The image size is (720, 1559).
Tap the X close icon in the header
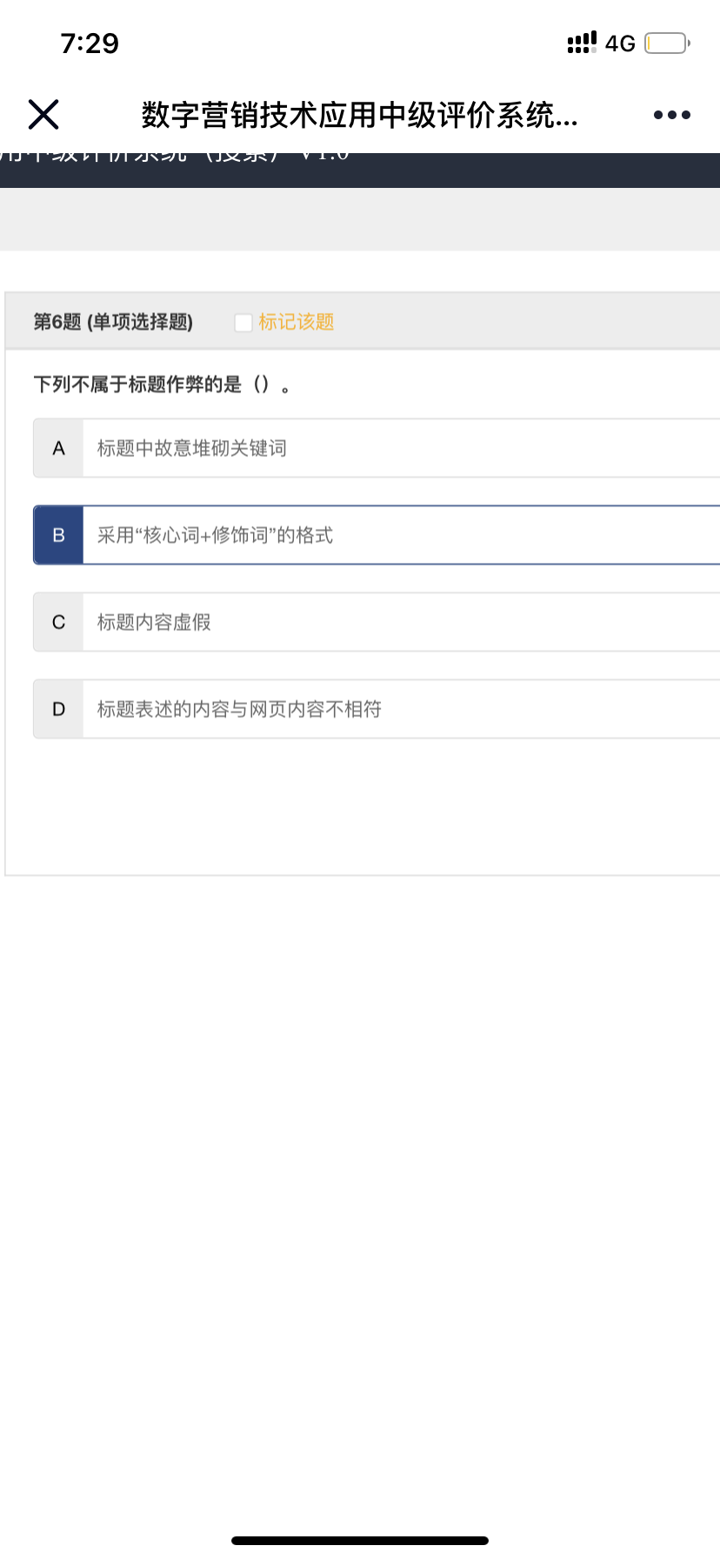pyautogui.click(x=43, y=114)
